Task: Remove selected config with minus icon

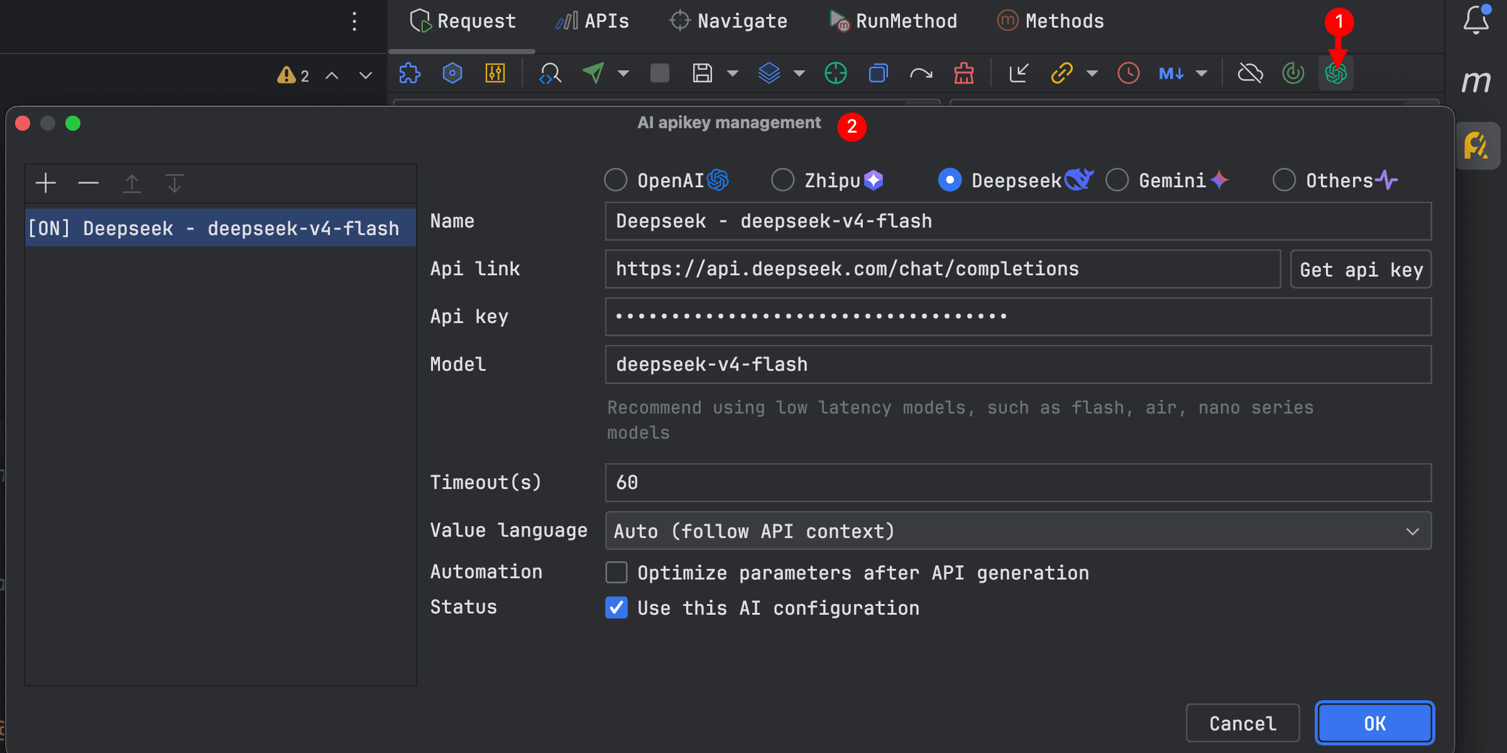Action: [x=89, y=184]
